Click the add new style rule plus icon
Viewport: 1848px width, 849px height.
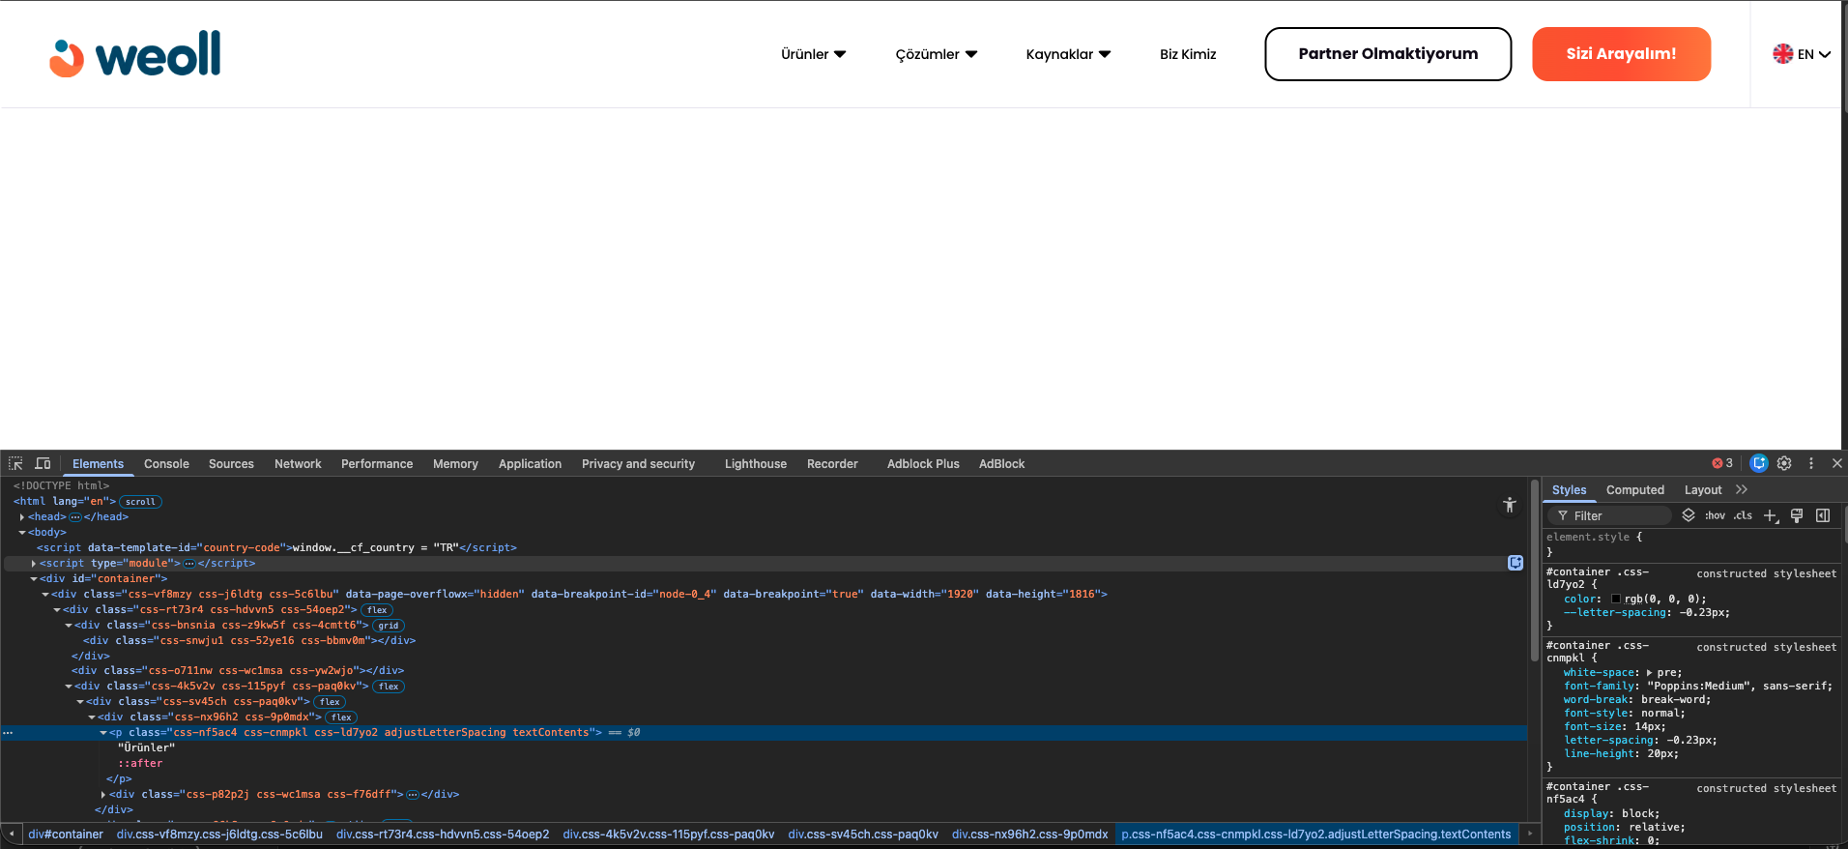[1770, 516]
